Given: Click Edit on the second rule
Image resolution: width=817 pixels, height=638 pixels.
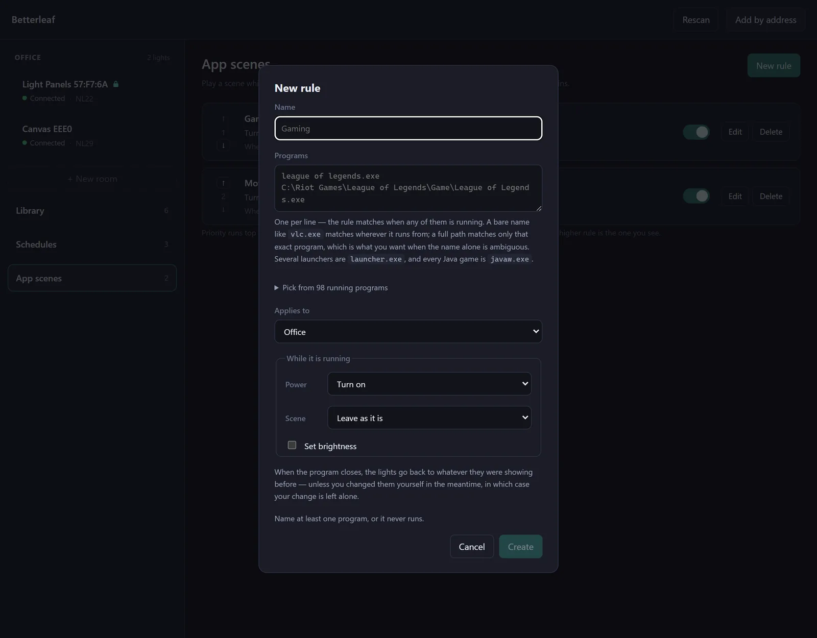Looking at the screenshot, I should point(735,196).
